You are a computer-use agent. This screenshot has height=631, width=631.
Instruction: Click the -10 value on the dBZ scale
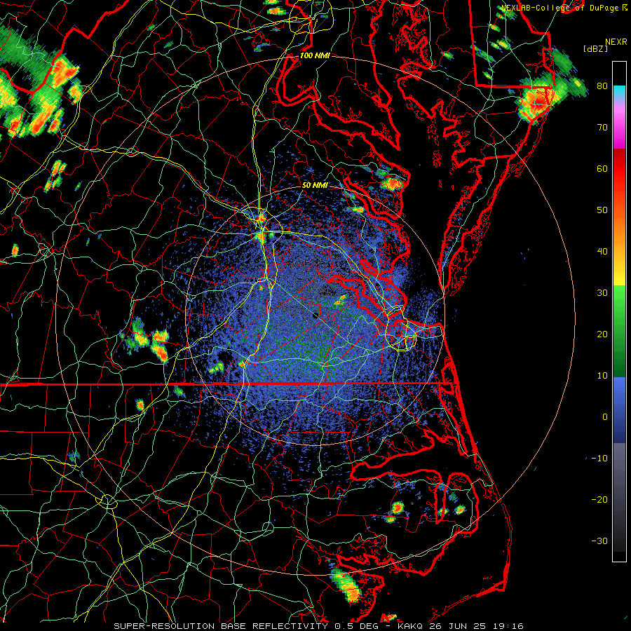click(x=599, y=459)
